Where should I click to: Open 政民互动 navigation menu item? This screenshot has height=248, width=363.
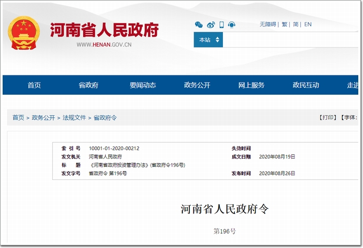pyautogui.click(x=306, y=85)
